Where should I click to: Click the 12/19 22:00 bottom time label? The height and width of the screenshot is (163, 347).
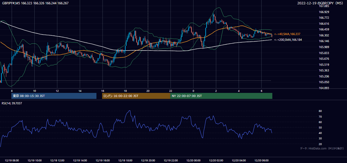click(x=171, y=161)
